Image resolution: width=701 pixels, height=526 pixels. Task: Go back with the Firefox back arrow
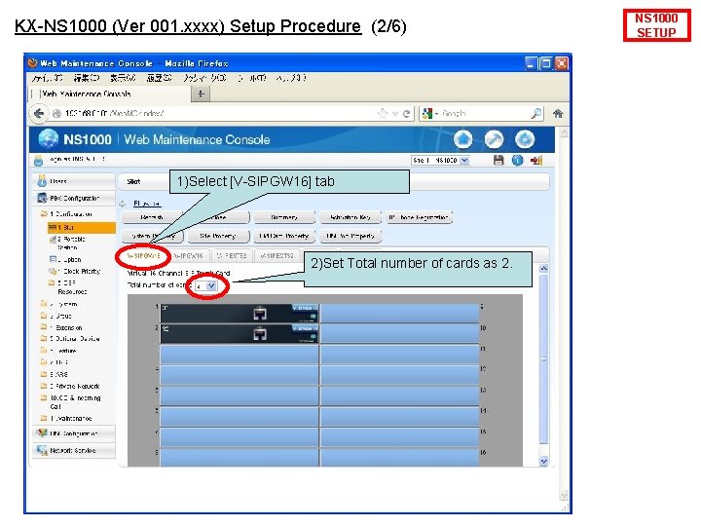click(39, 114)
